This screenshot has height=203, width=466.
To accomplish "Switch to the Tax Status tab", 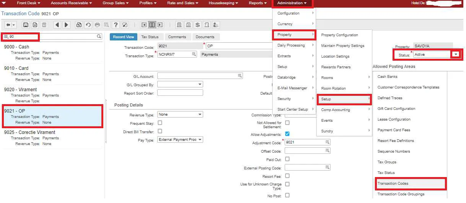I will click(x=150, y=37).
